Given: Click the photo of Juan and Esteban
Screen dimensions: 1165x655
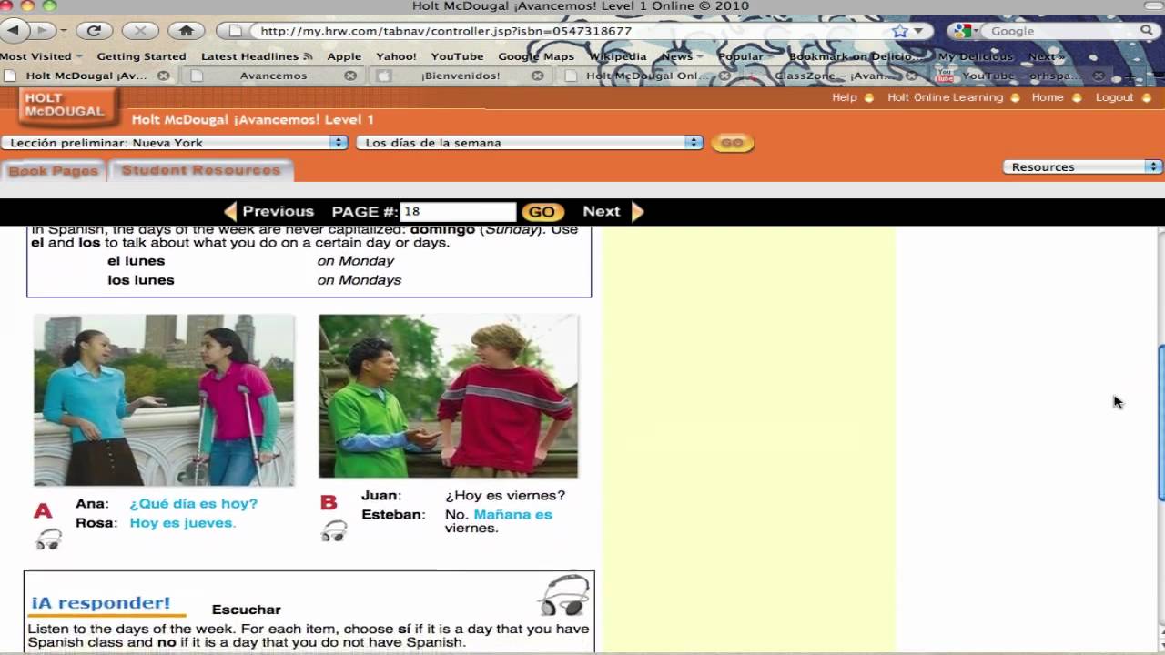Looking at the screenshot, I should [448, 396].
